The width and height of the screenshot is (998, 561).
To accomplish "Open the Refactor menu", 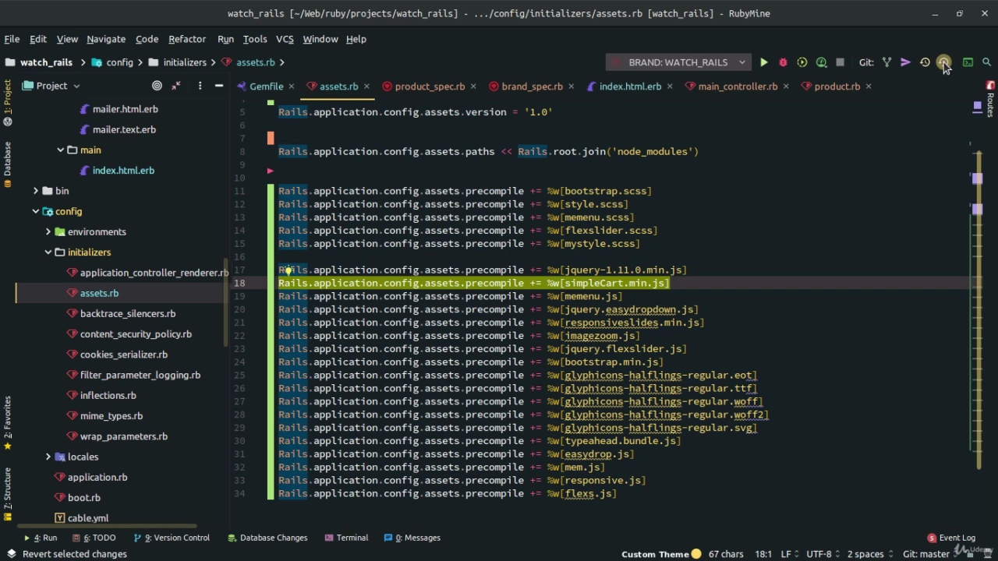I will click(187, 39).
